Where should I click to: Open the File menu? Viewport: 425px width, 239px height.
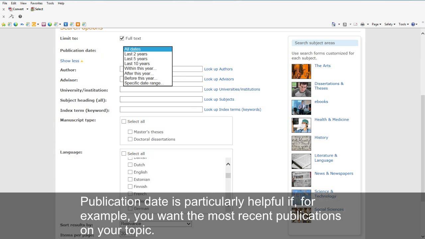(5, 3)
